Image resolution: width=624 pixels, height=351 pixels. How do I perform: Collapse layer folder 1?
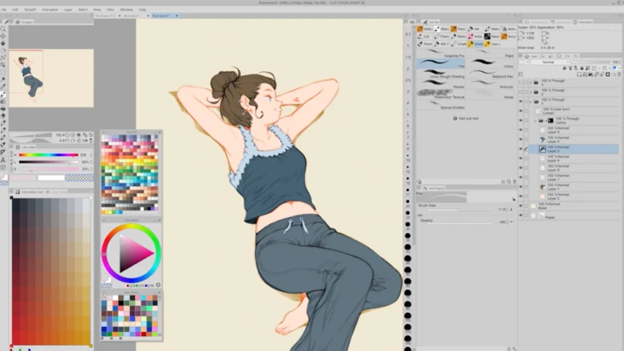click(x=530, y=101)
